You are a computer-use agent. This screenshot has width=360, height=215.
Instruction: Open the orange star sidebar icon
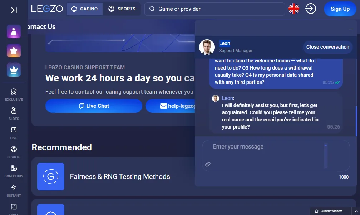pos(14,51)
